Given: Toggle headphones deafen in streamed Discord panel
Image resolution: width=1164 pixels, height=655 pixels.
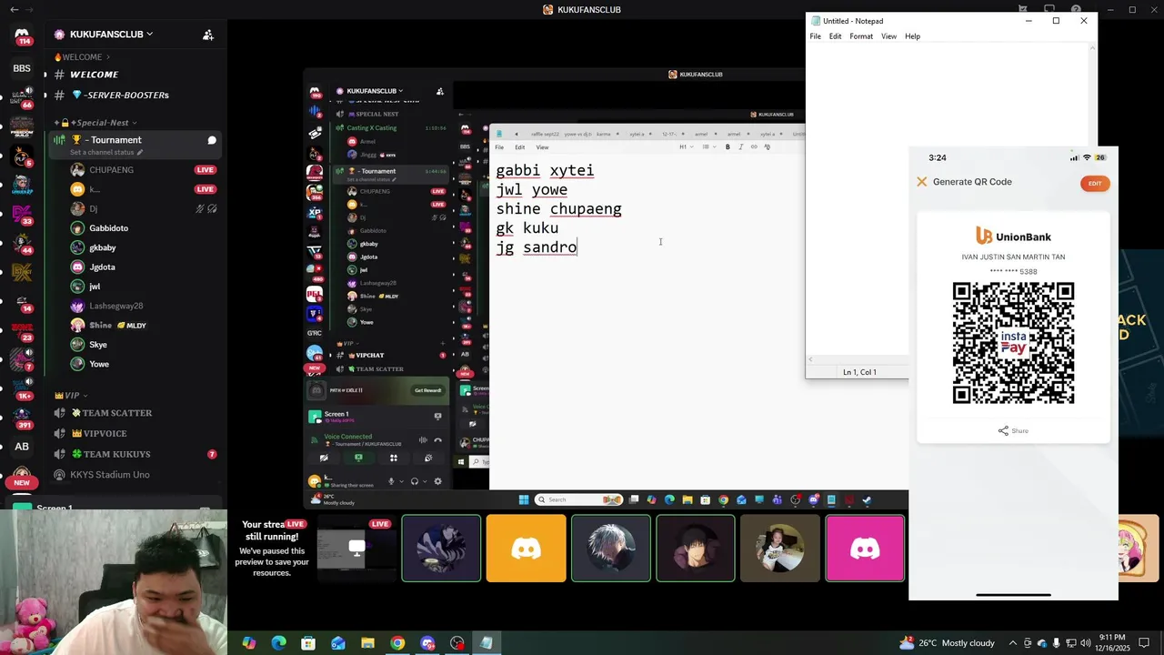Looking at the screenshot, I should [x=415, y=481].
